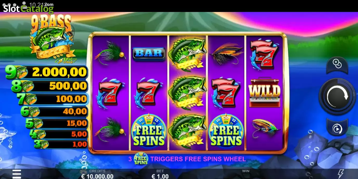Select the Free Spins symbol on reel two
The width and height of the screenshot is (358, 179).
point(149,130)
